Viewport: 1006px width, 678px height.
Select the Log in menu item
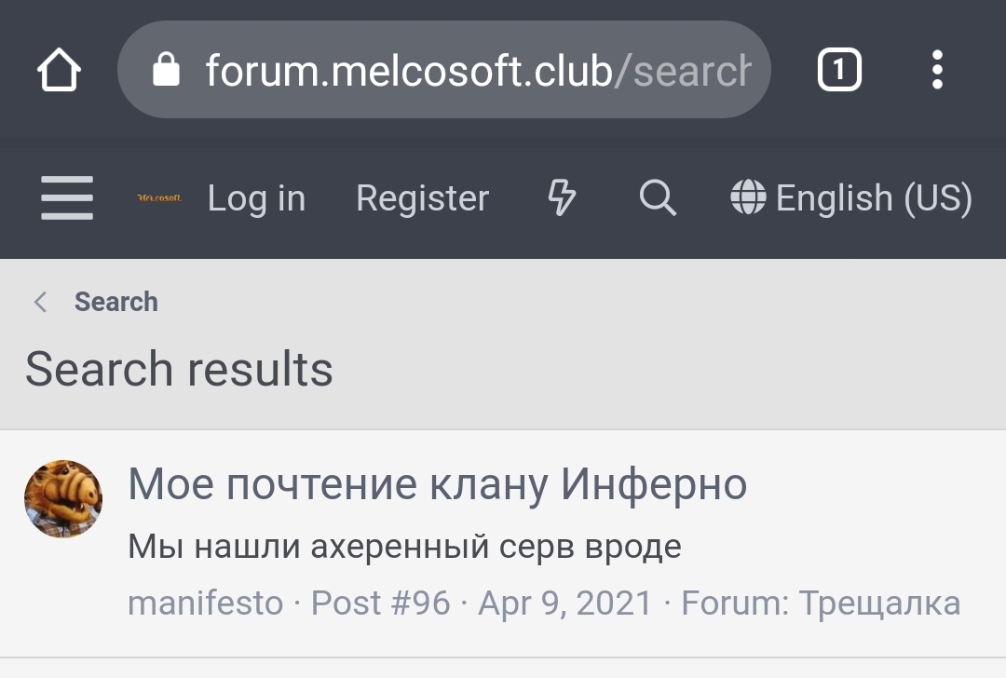[x=257, y=197]
